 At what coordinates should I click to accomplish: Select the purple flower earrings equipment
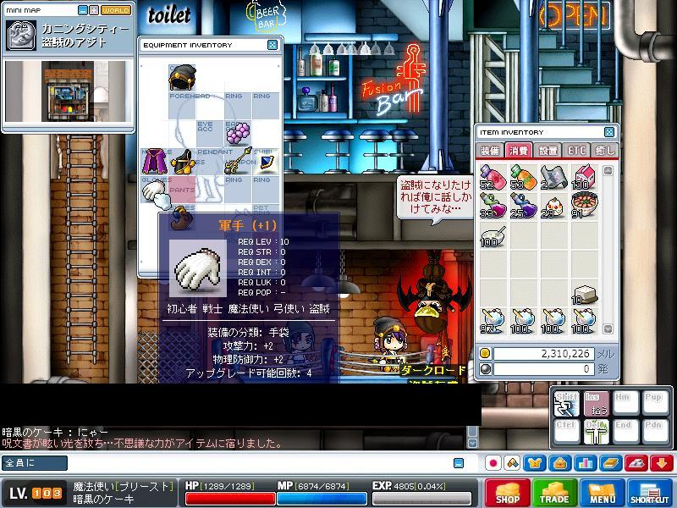pyautogui.click(x=238, y=134)
